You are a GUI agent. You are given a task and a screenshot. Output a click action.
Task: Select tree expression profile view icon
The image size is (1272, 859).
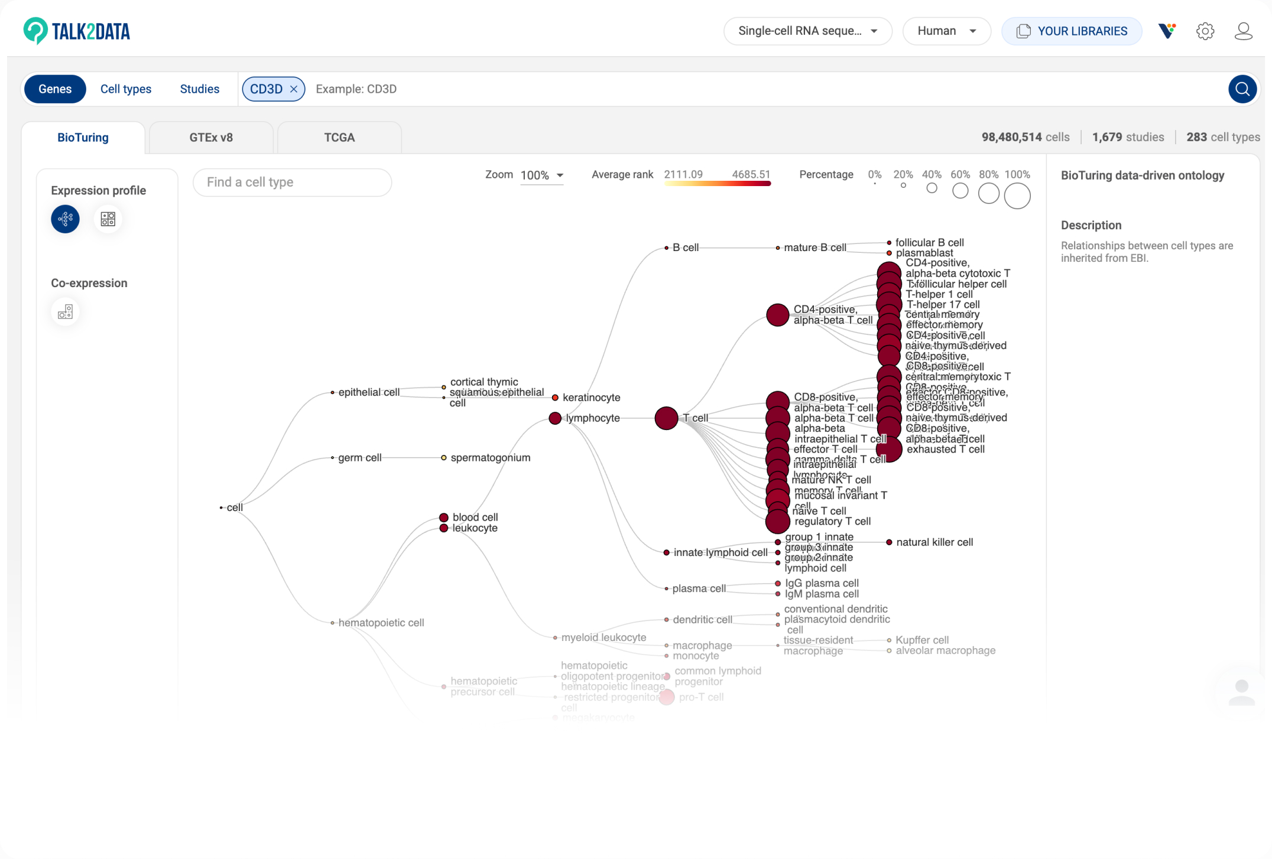(65, 219)
